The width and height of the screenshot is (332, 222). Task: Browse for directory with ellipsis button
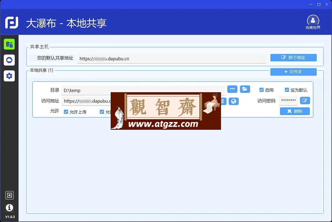(232, 89)
